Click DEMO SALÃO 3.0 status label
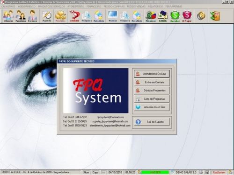The width and height of the screenshot is (234, 175). (186, 172)
